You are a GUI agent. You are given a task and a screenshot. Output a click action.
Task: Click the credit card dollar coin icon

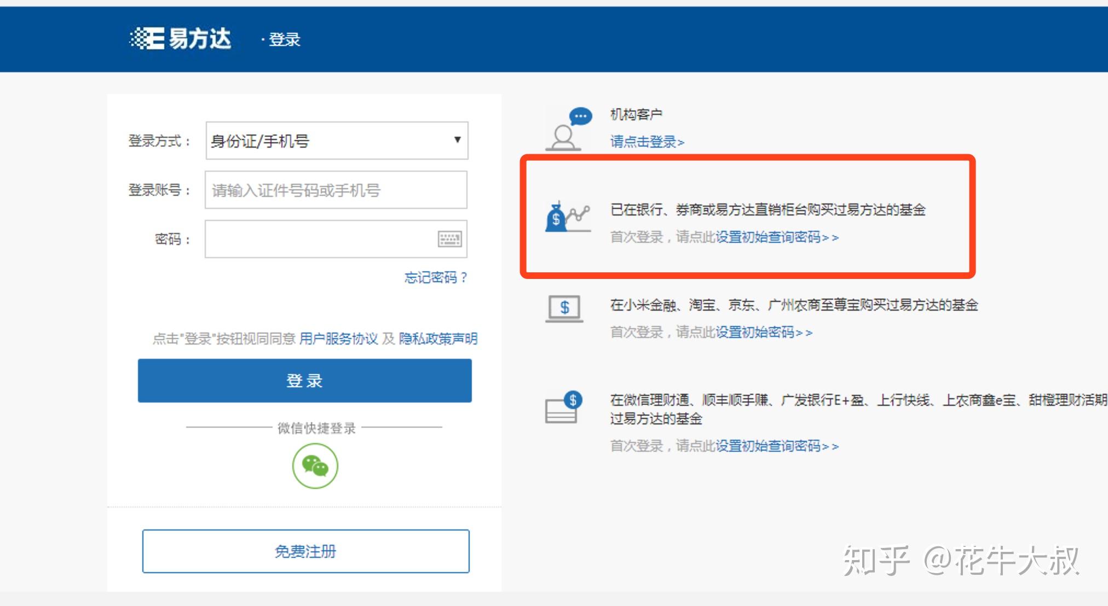[563, 407]
